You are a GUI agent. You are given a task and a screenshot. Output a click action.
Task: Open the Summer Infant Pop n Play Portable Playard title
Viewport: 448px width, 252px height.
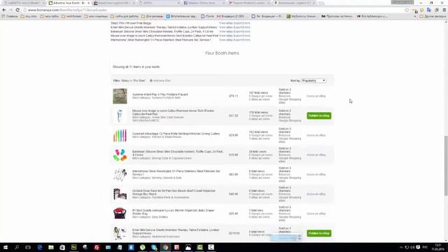coord(160,94)
